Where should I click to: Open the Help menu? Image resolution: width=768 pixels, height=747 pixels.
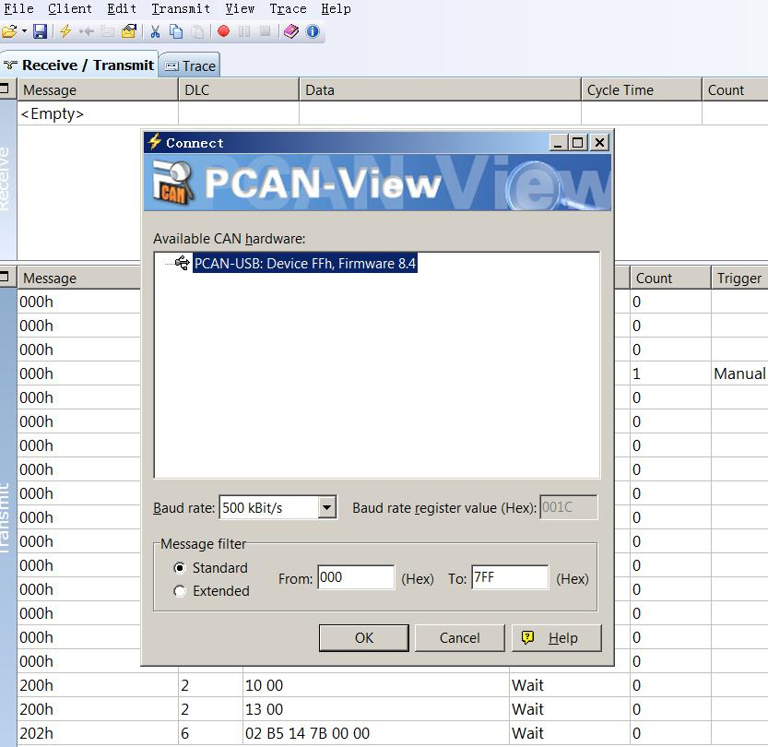[x=336, y=9]
